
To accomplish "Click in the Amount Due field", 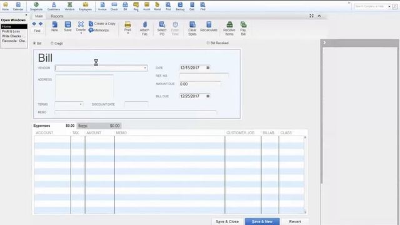I will 200,84.
